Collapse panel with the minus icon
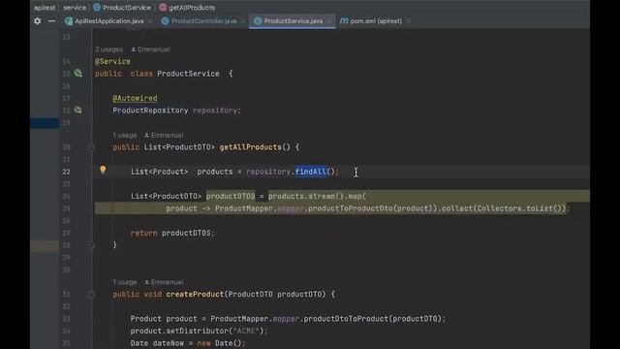Viewport: 620px width, 349px height. [x=51, y=21]
